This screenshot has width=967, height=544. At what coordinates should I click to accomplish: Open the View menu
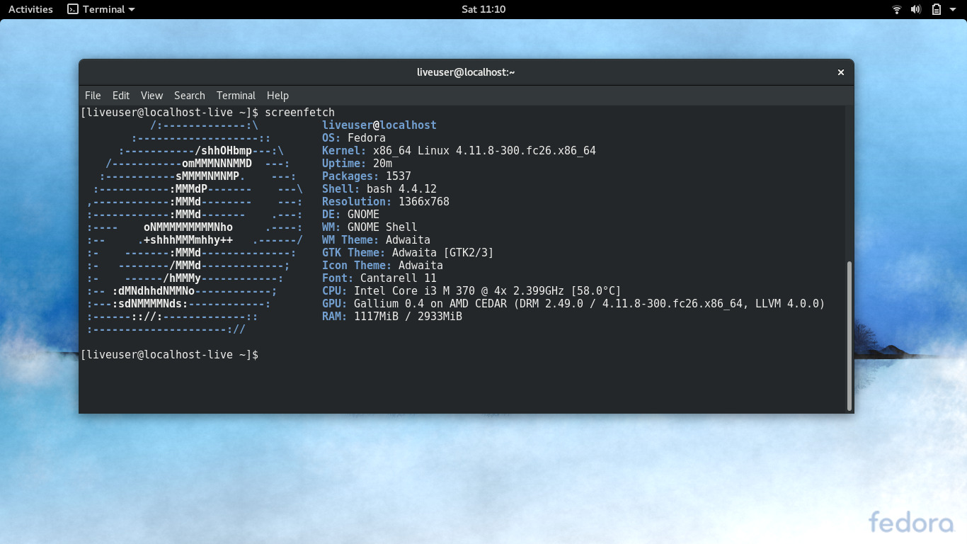pyautogui.click(x=151, y=96)
